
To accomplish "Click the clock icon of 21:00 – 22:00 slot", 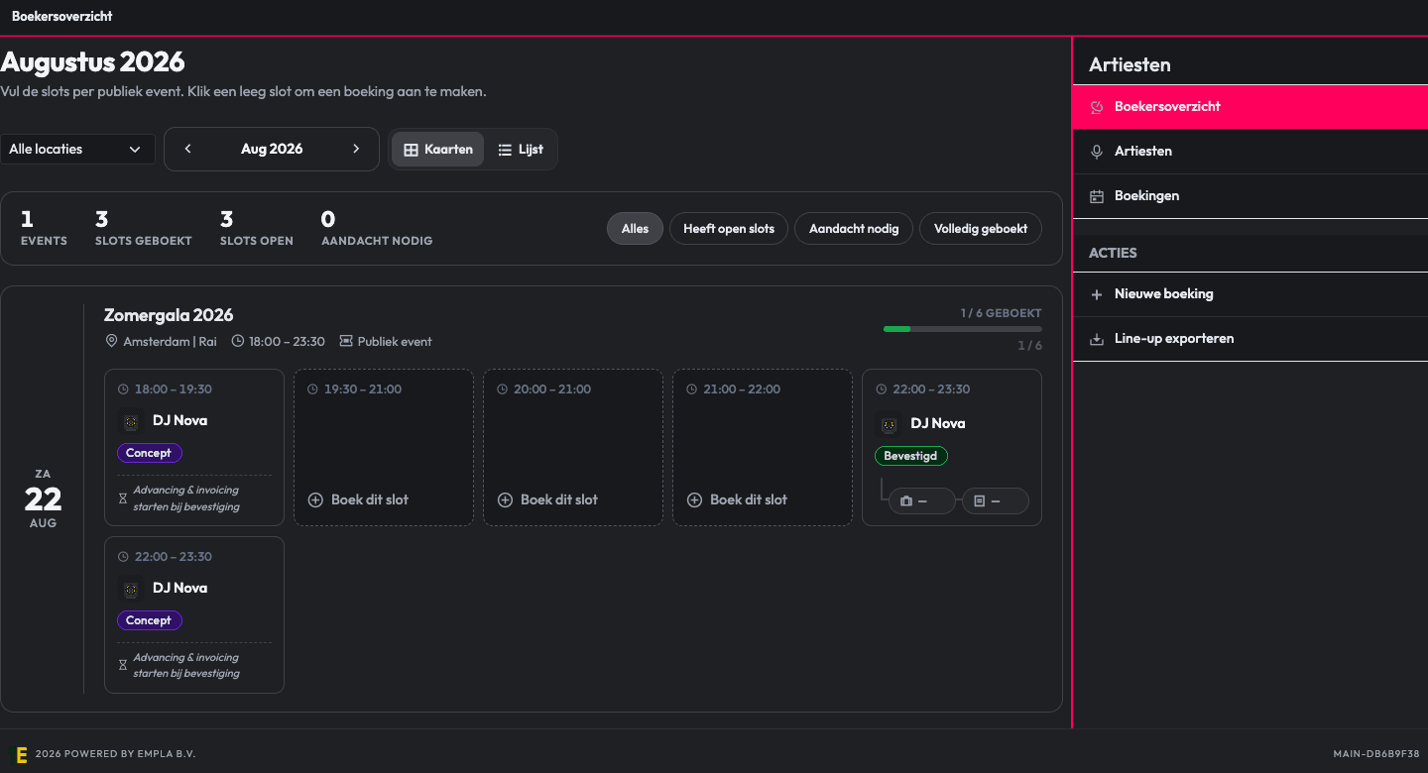I will click(691, 389).
